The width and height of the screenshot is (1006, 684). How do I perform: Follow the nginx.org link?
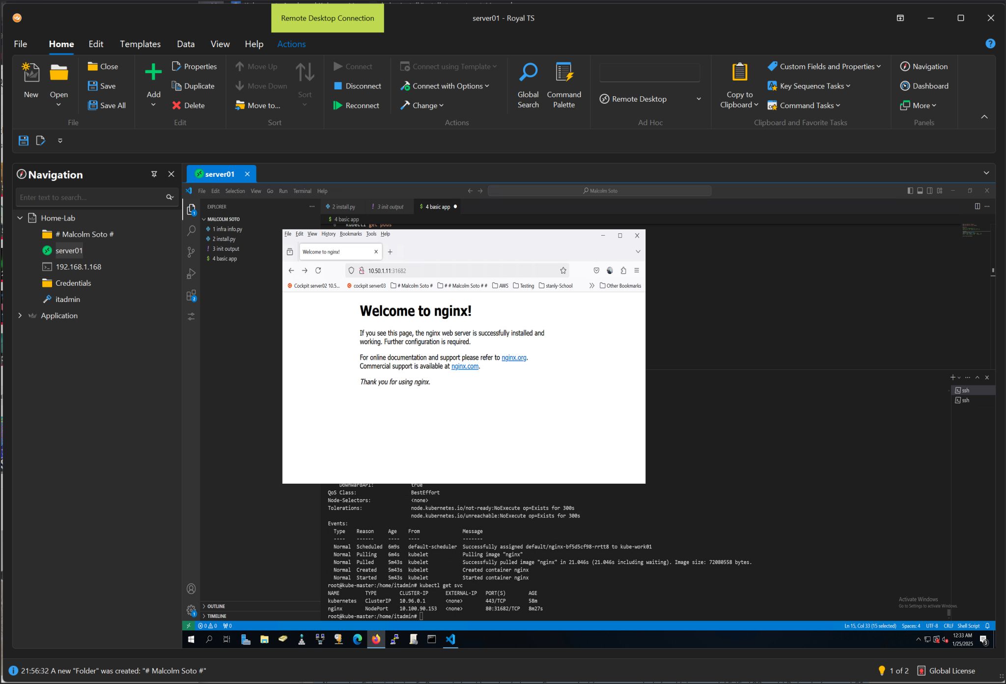pyautogui.click(x=513, y=357)
